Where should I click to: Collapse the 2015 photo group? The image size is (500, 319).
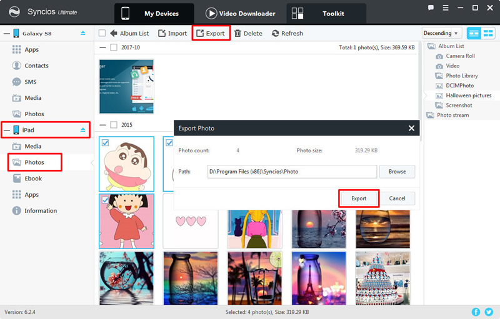pyautogui.click(x=102, y=125)
